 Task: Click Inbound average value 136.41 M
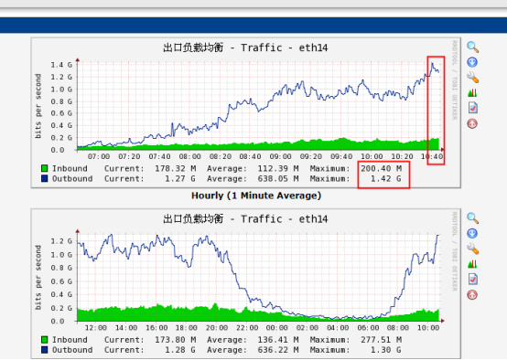point(278,340)
